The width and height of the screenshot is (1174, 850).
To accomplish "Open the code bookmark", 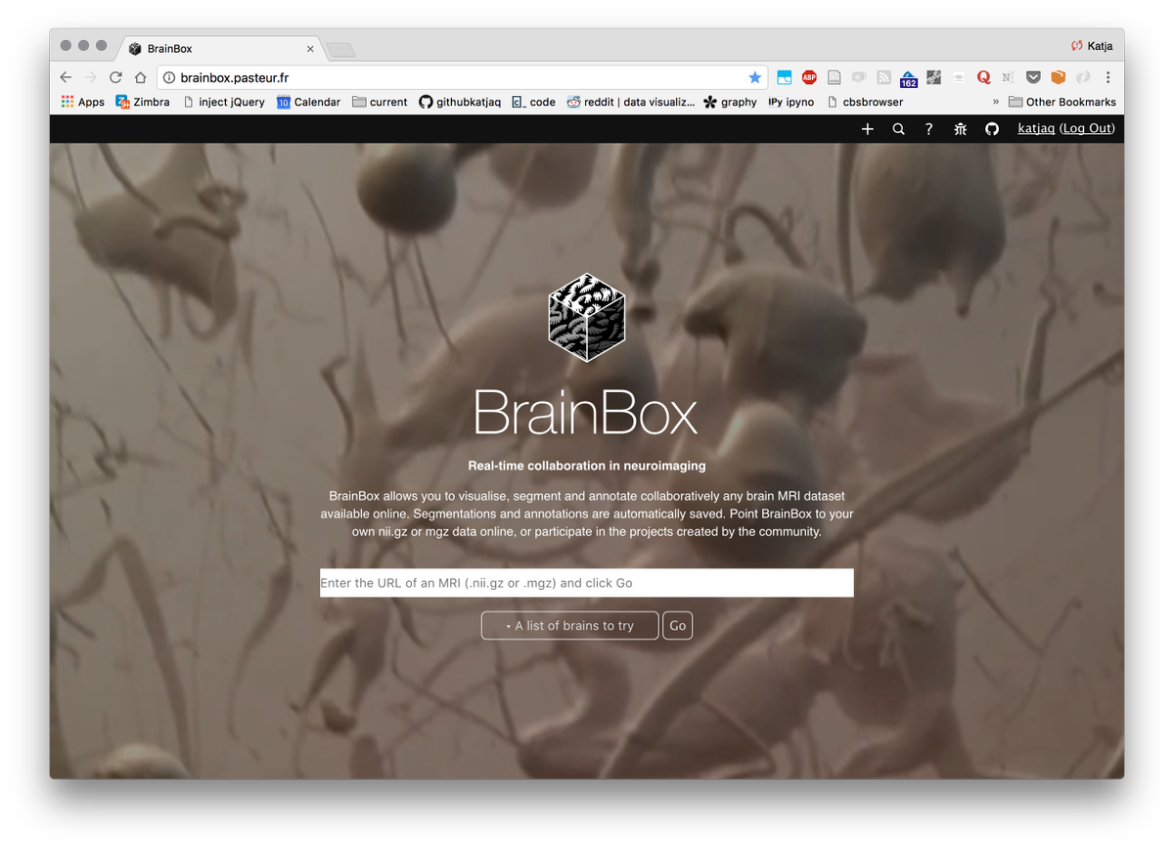I will coord(533,102).
